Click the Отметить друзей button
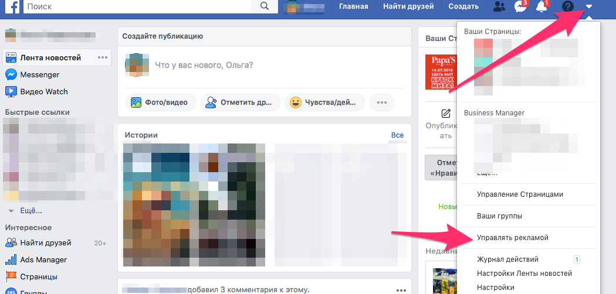The image size is (616, 294). (x=241, y=102)
